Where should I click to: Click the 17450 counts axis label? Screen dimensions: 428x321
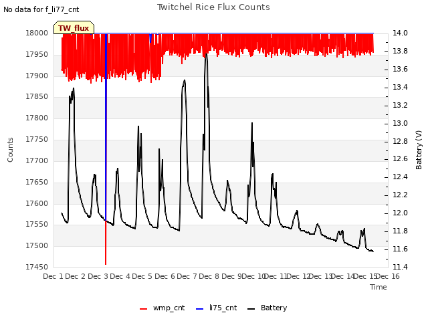37,267
